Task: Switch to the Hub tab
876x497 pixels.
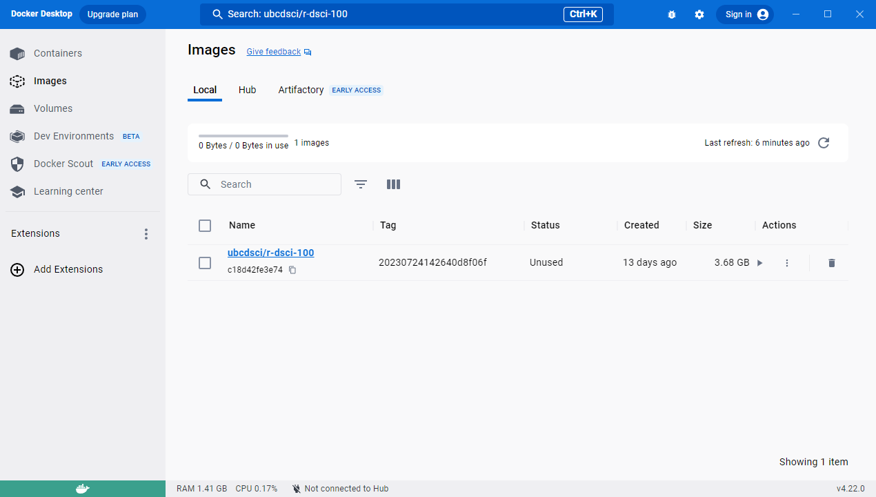Action: coord(247,90)
